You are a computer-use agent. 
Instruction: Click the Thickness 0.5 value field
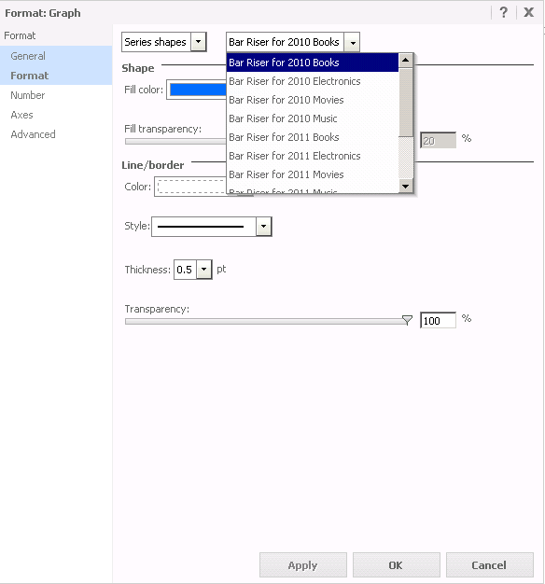[185, 270]
